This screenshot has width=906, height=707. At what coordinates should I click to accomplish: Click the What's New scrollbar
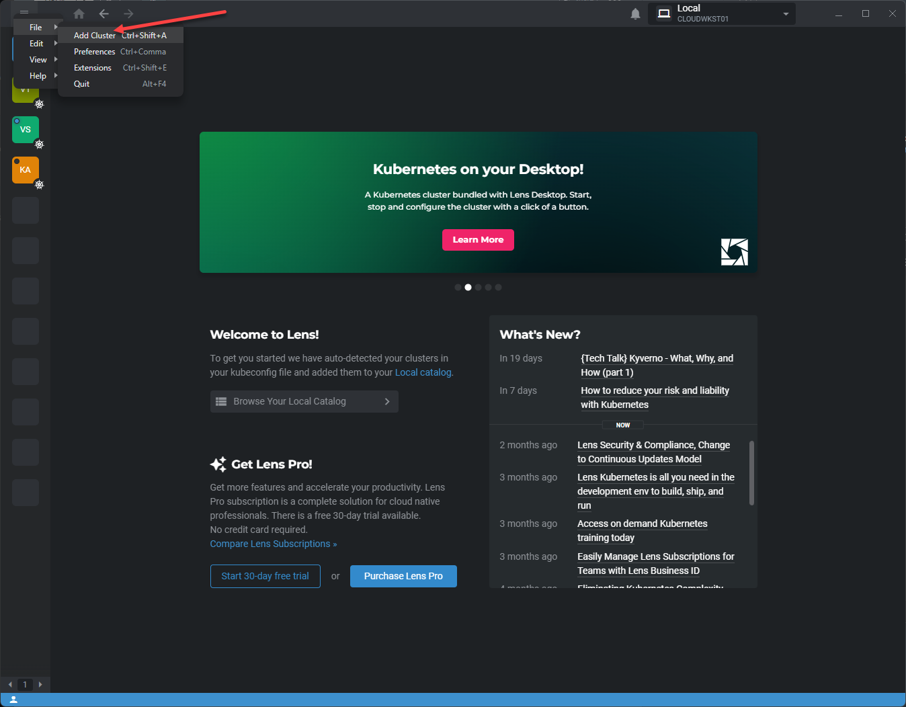point(751,472)
